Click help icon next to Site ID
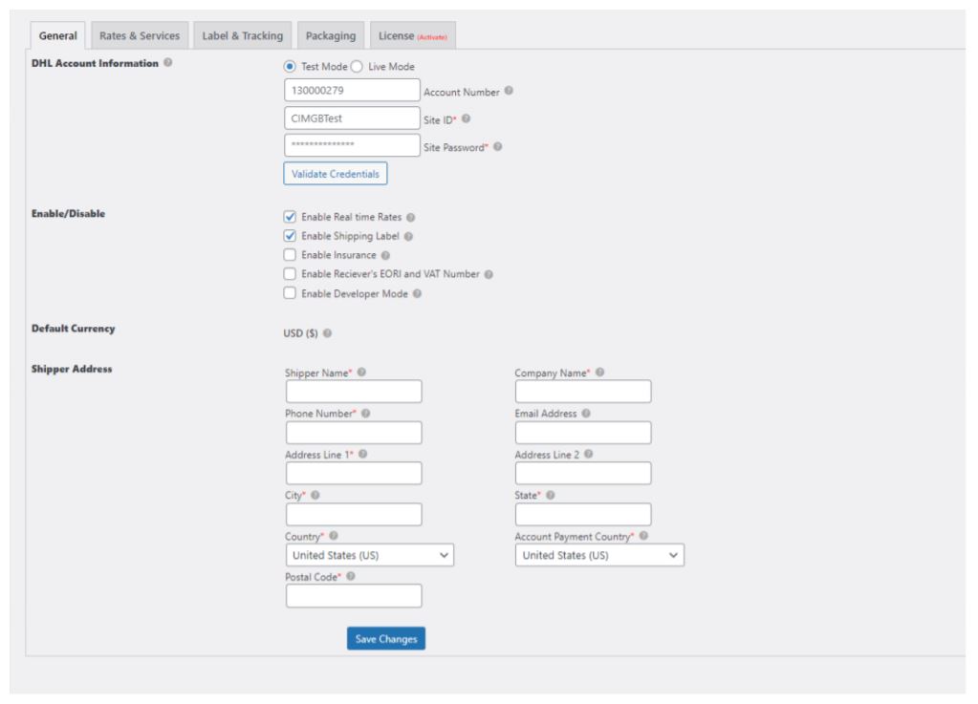 coord(466,118)
